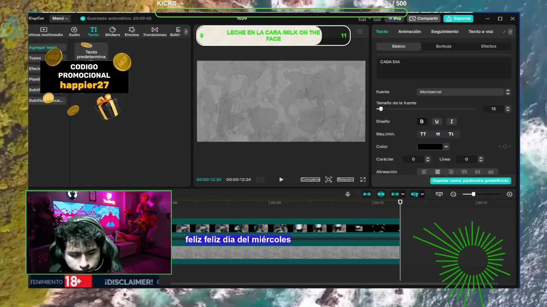547x307 pixels.
Task: Select the Efectos sub-tab in text properties
Action: coord(488,46)
